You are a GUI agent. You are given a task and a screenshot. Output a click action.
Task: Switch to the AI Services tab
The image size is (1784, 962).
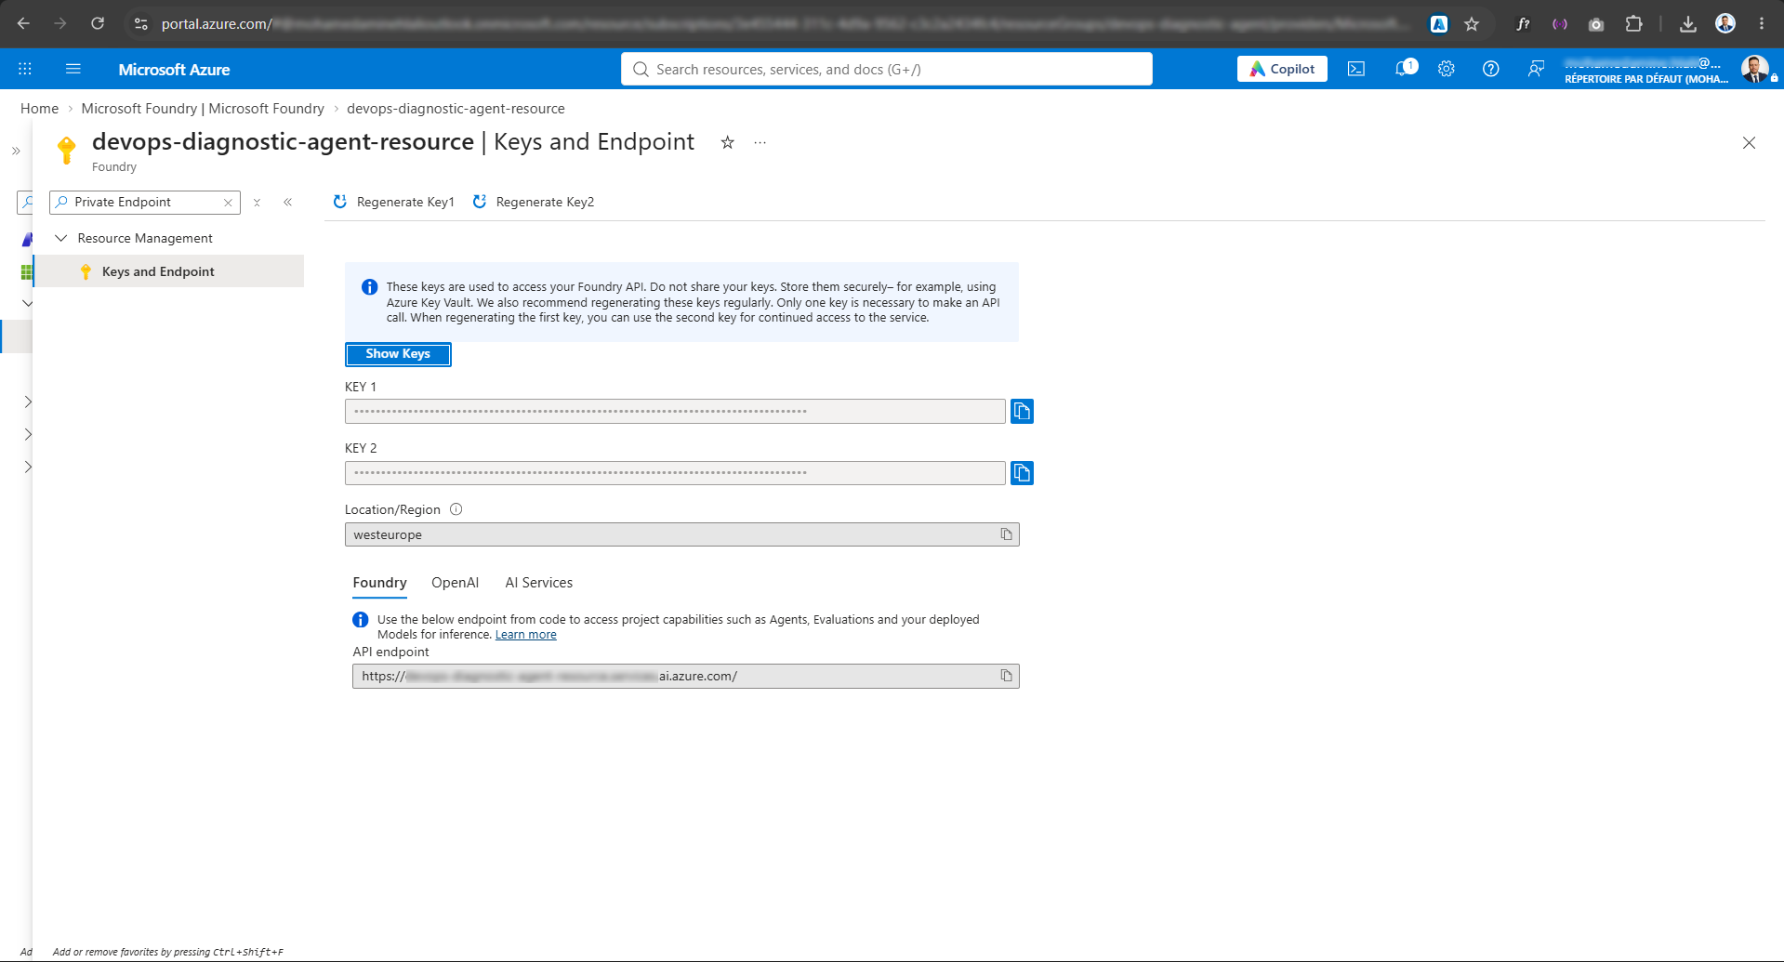tap(538, 583)
